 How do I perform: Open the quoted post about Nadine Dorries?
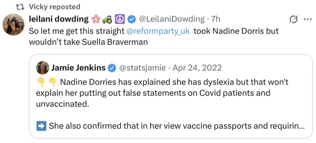point(171,96)
